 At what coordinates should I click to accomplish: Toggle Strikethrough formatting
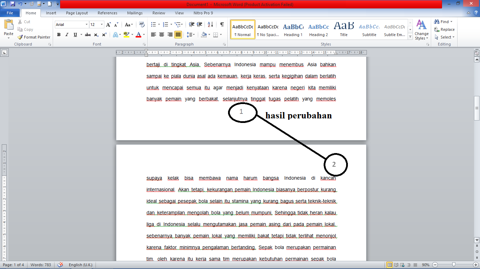pos(88,35)
